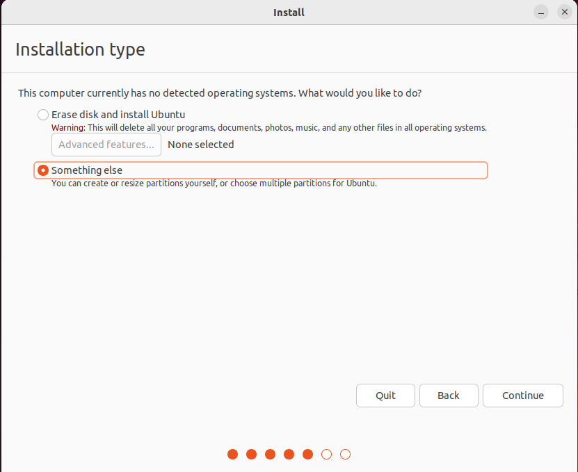Click the fourth progress dot indicator

(x=289, y=455)
